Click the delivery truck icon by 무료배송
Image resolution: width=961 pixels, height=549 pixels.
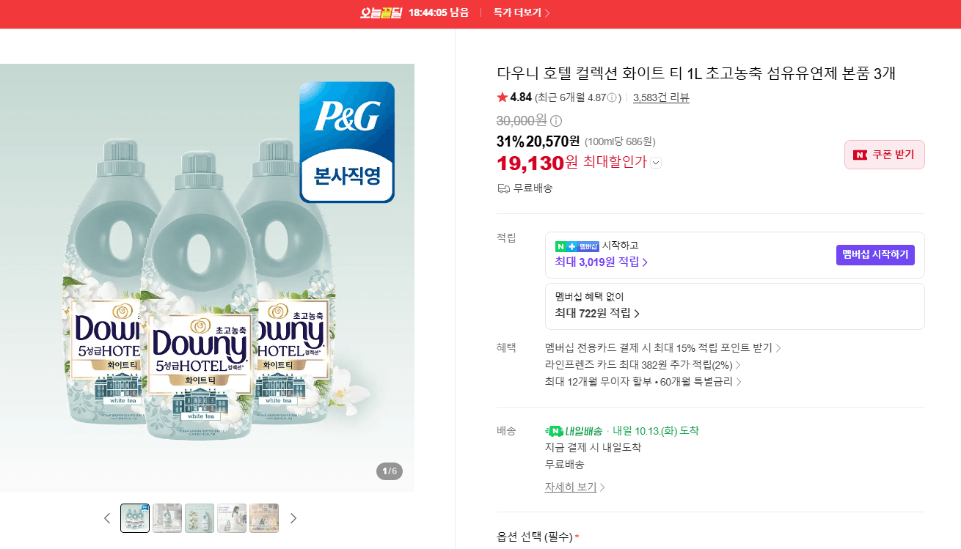[x=503, y=188]
